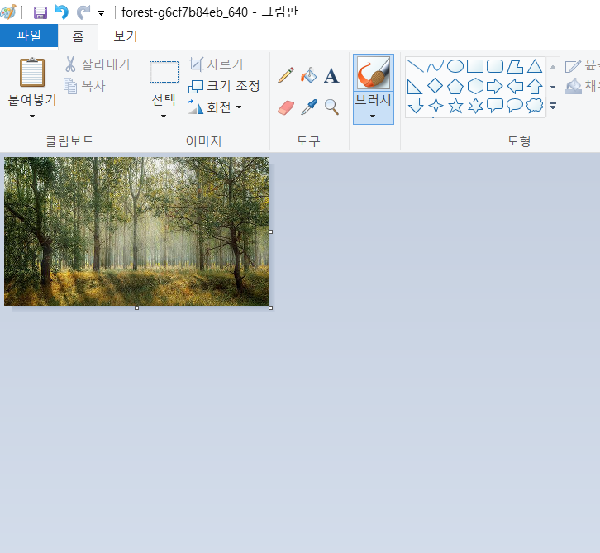
Task: Select the Left arrow shape
Action: [x=515, y=86]
